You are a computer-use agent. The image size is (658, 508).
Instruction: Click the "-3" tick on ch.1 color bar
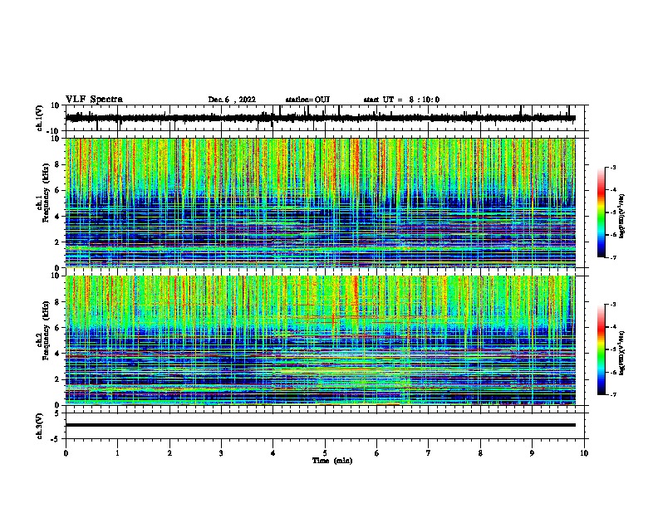[x=613, y=168]
